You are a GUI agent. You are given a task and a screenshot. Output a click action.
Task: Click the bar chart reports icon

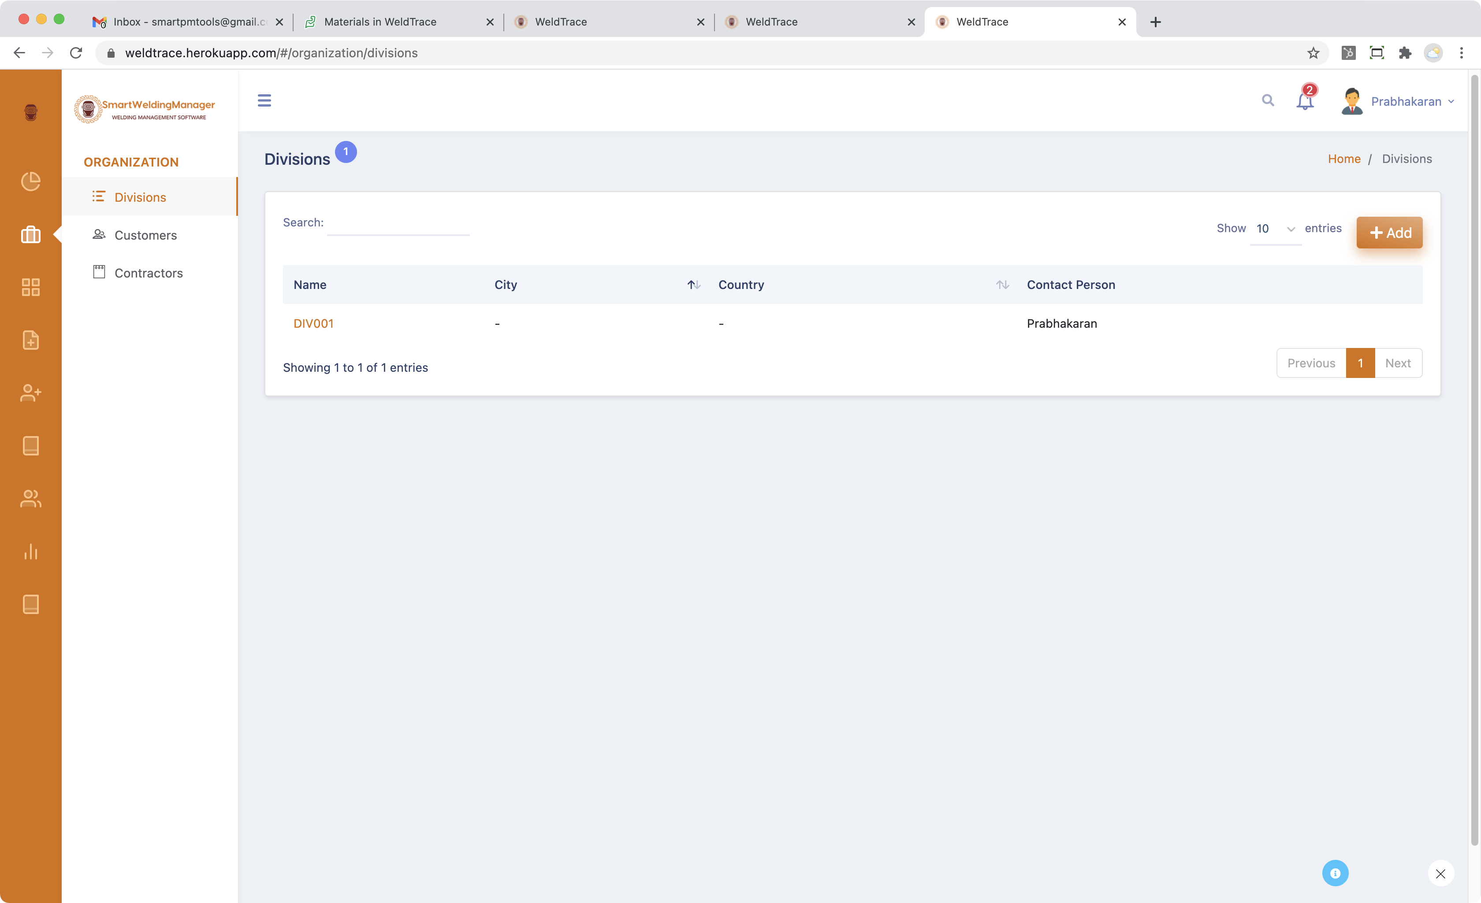[x=31, y=551]
